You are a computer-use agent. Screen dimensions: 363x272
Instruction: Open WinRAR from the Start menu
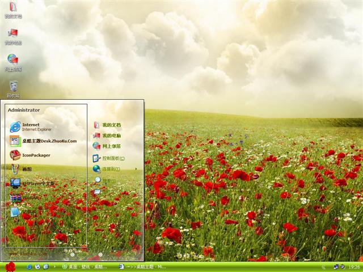25,198
